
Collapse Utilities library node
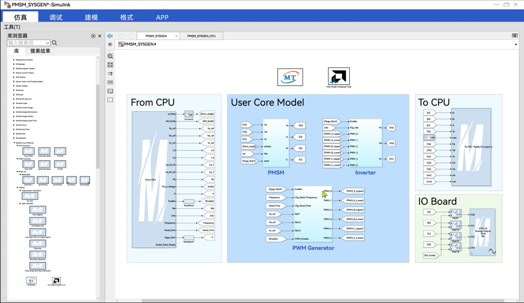pos(17,187)
